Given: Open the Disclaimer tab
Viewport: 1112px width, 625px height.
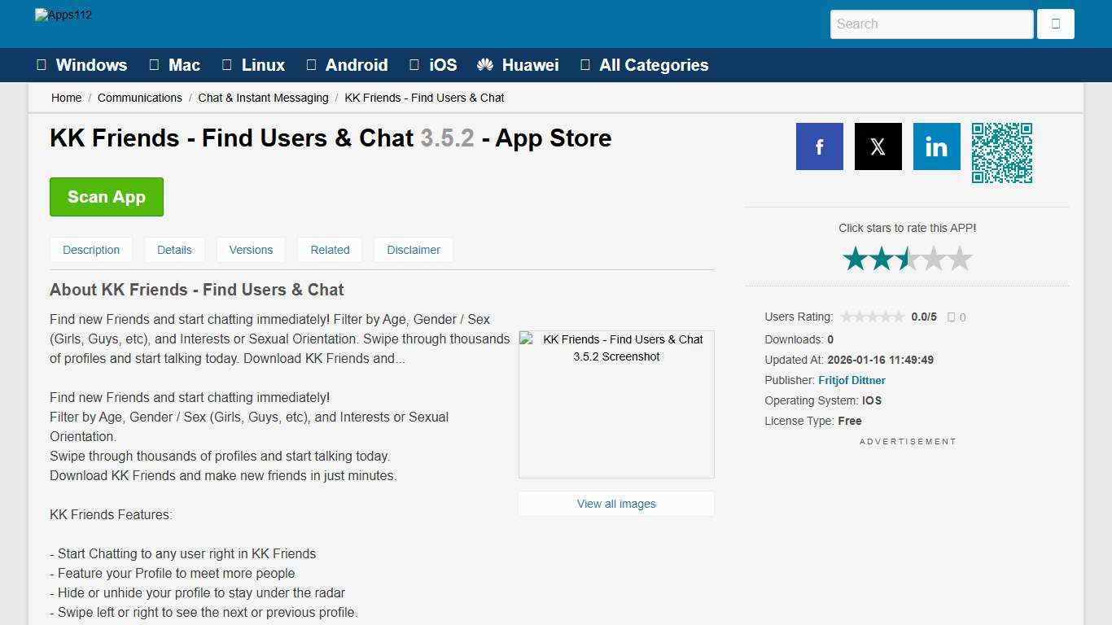Looking at the screenshot, I should tap(413, 250).
